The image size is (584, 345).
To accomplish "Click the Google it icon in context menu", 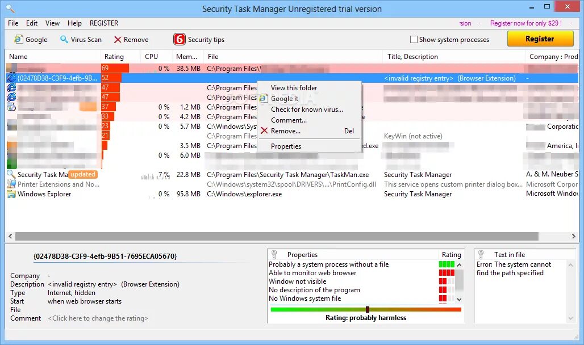I will (264, 98).
